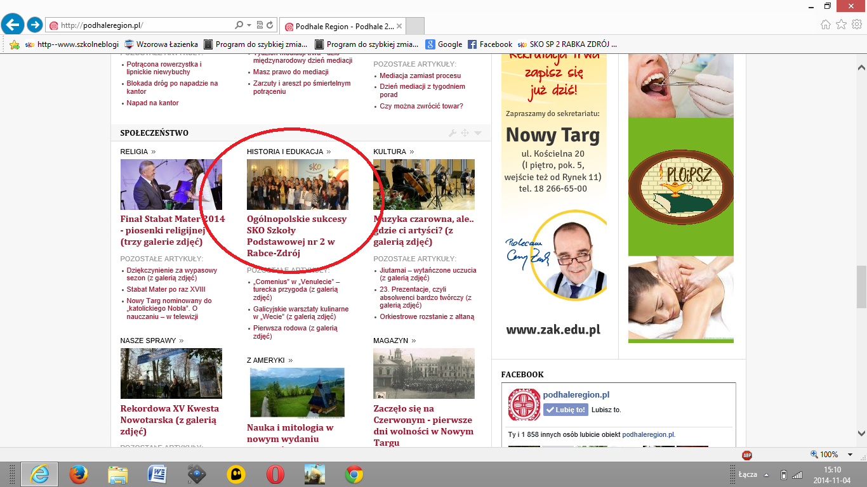Image resolution: width=867 pixels, height=487 pixels.
Task: Launch Opera from the taskbar
Action: click(x=275, y=474)
